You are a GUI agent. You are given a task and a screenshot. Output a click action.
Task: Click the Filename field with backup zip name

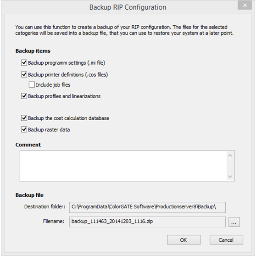coord(147,222)
